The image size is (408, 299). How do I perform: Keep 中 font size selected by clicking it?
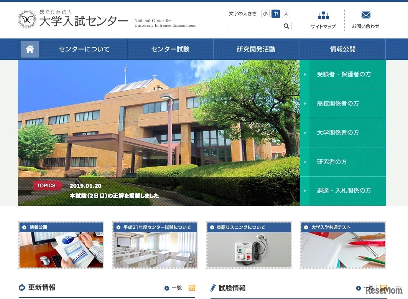275,13
